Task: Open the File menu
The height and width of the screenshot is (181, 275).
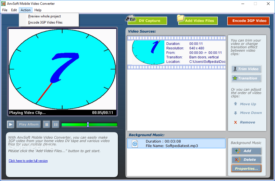Action: 5,10
